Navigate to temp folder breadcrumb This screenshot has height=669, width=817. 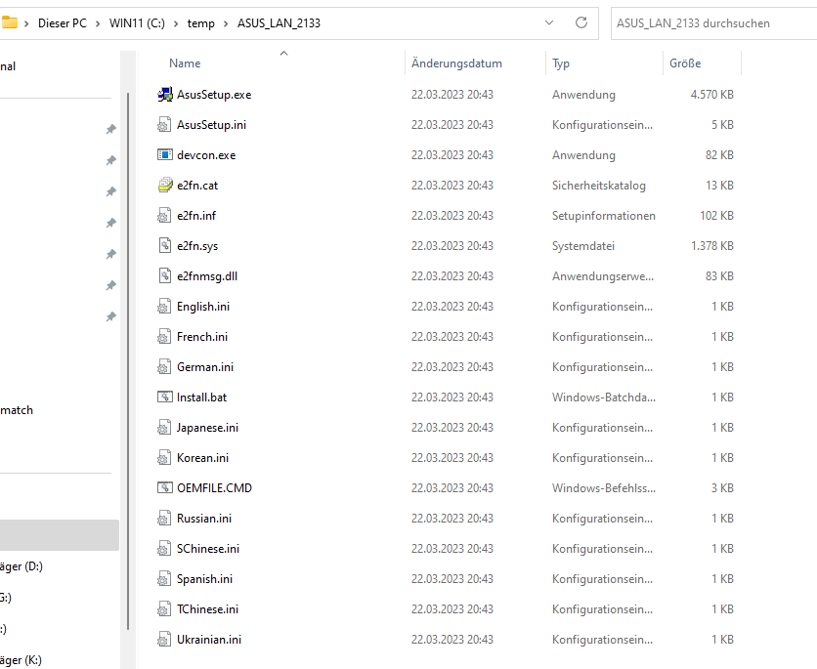[x=201, y=23]
